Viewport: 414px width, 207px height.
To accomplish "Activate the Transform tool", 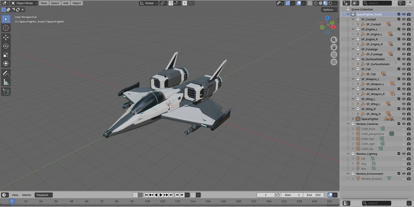I will click(6, 63).
